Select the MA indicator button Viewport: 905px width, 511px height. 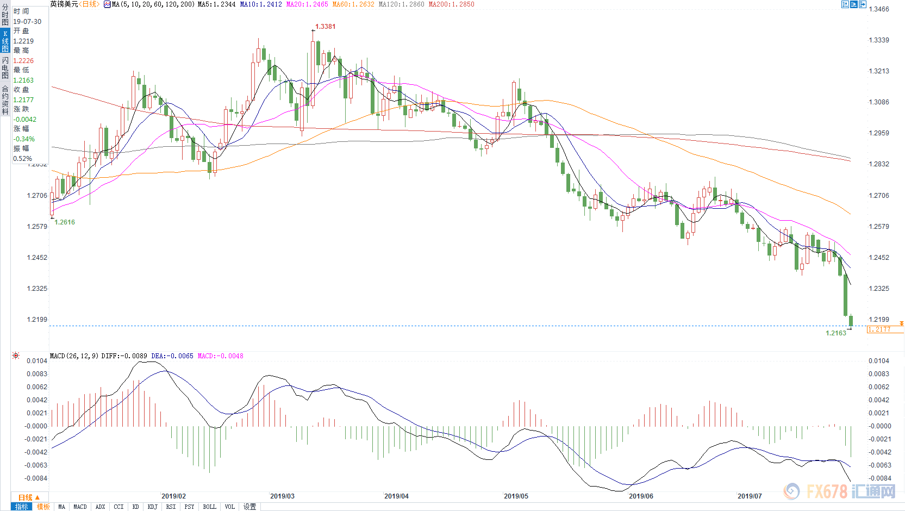click(62, 507)
